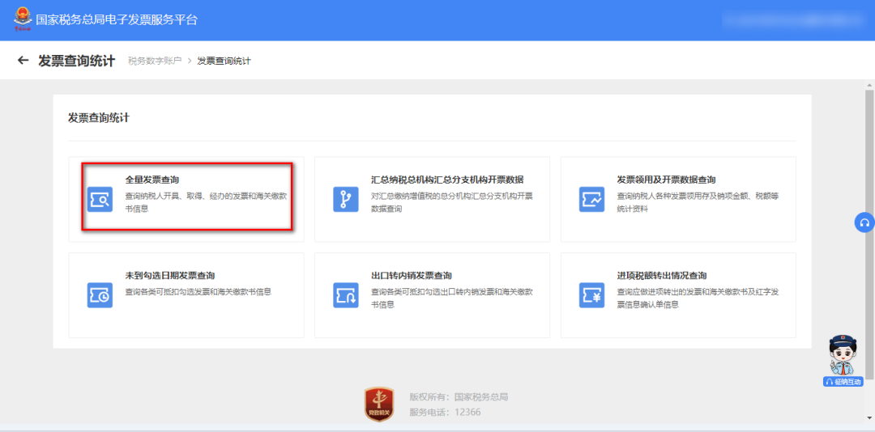The width and height of the screenshot is (875, 432).
Task: Select 出口转内销发票查询 title
Action: tap(412, 276)
